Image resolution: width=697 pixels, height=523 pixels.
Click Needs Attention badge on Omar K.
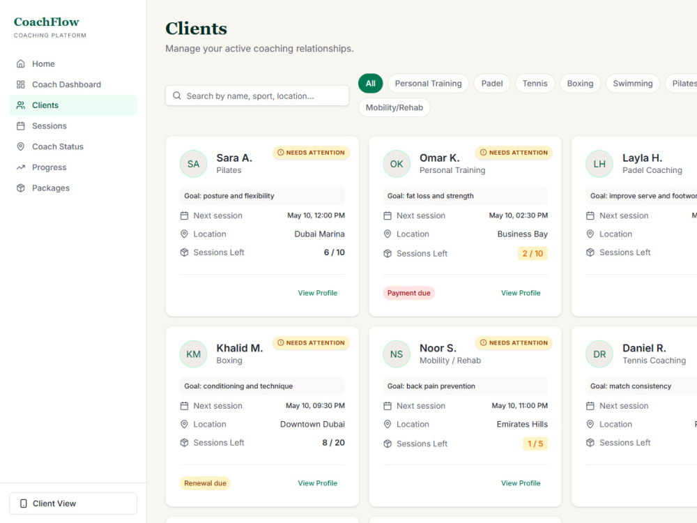[x=514, y=153]
